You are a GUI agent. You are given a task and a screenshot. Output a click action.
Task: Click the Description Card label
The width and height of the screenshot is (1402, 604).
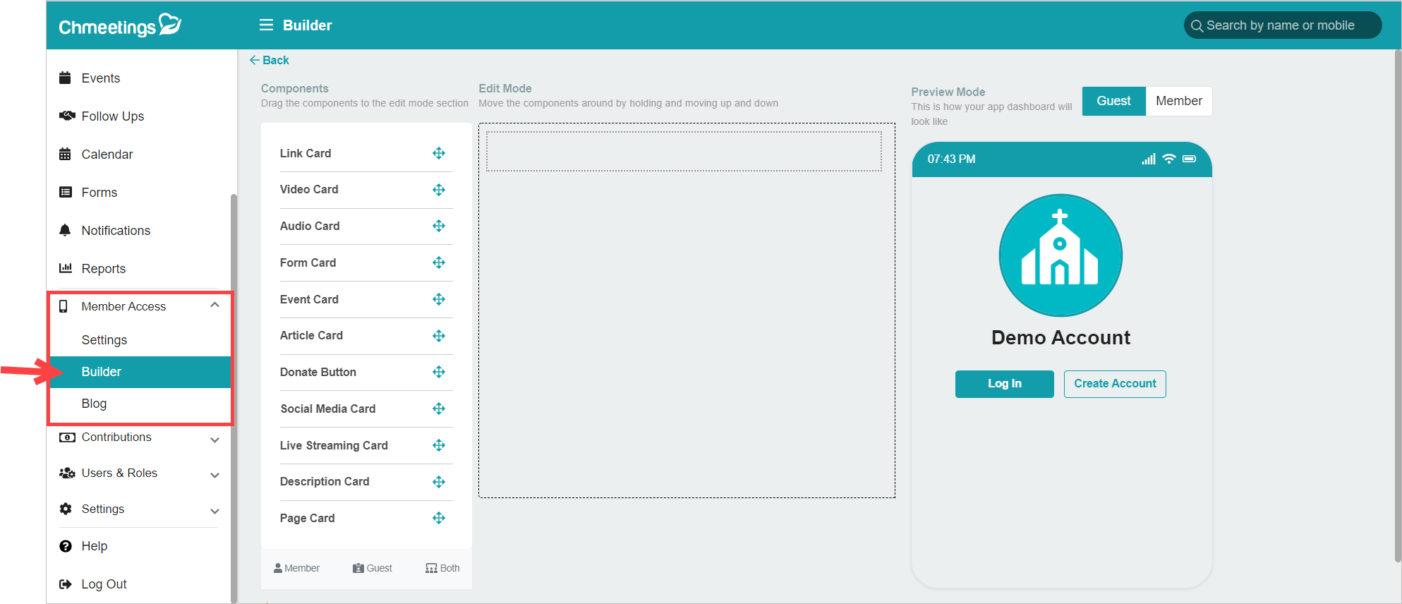[325, 481]
